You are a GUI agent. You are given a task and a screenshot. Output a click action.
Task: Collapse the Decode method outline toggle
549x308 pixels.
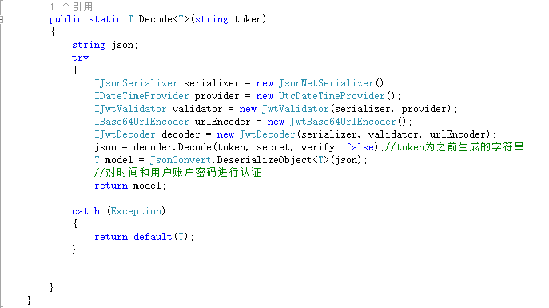click(x=2, y=20)
